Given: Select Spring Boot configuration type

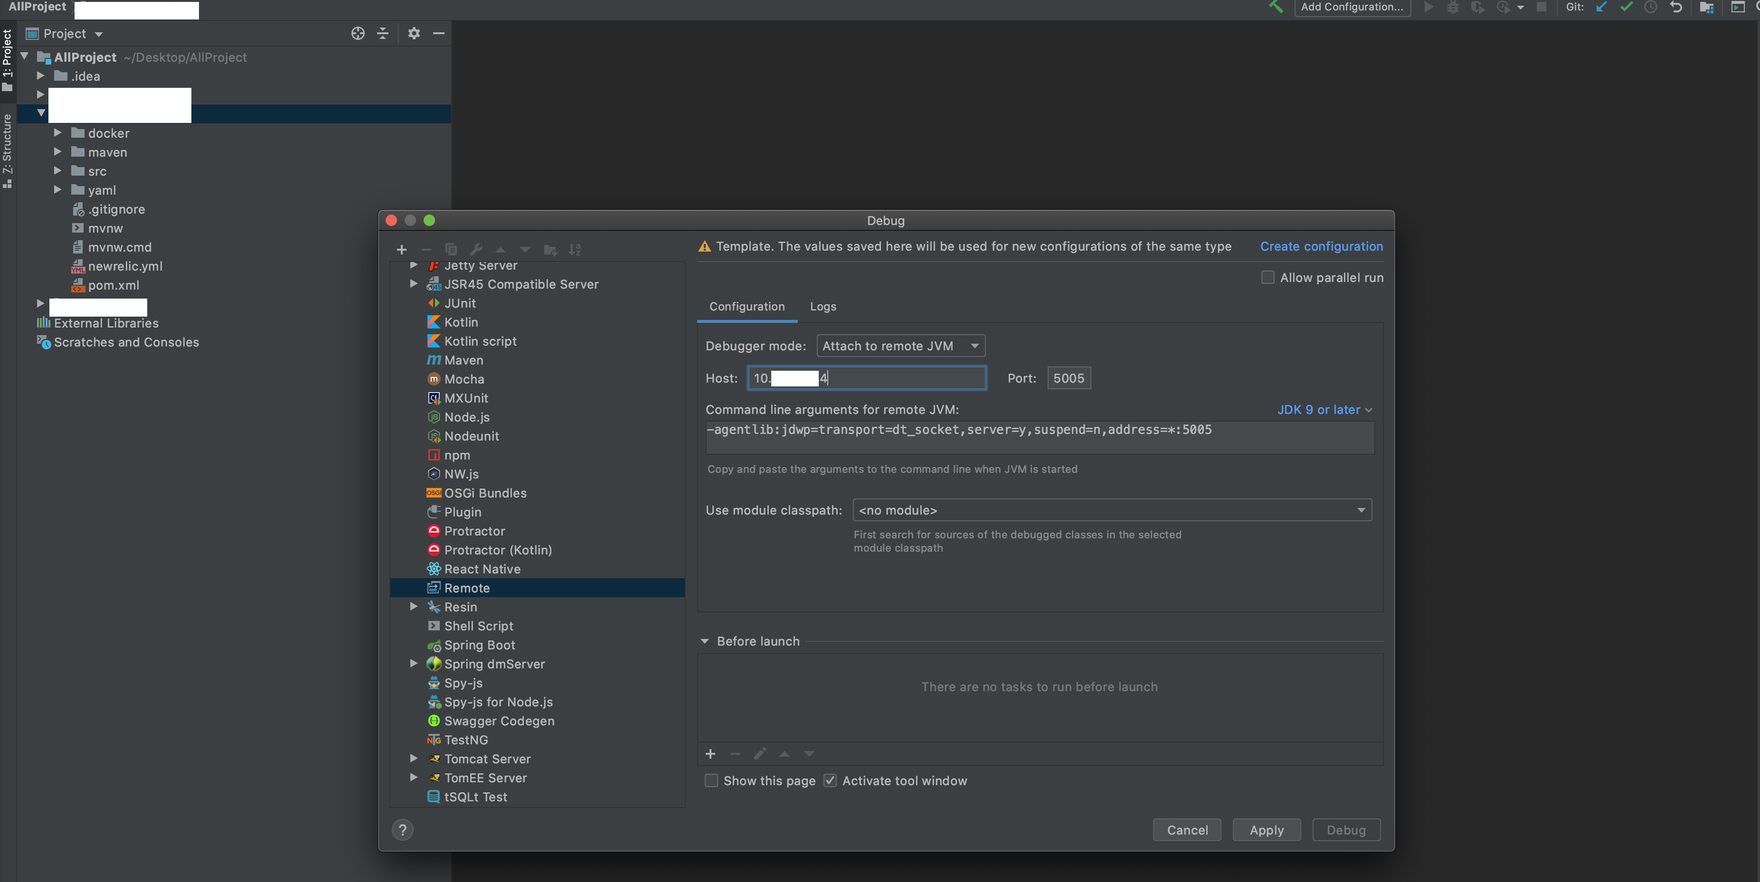Looking at the screenshot, I should tap(479, 645).
